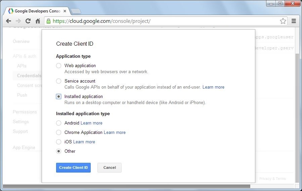Select the Service account radio button
Image resolution: width=302 pixels, height=191 pixels.
point(58,81)
